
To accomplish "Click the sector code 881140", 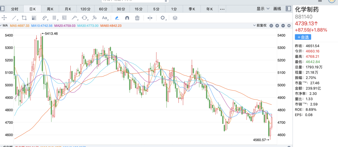I will coord(304,17).
